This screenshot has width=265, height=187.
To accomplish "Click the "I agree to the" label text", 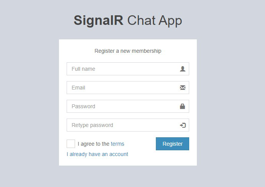I will coord(93,144).
